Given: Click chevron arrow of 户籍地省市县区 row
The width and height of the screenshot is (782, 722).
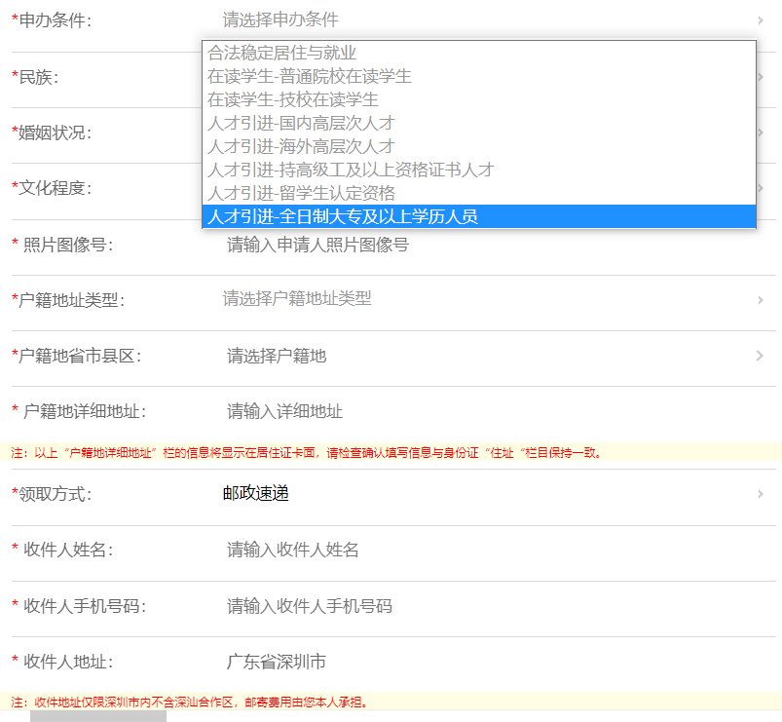Looking at the screenshot, I should coord(760,356).
